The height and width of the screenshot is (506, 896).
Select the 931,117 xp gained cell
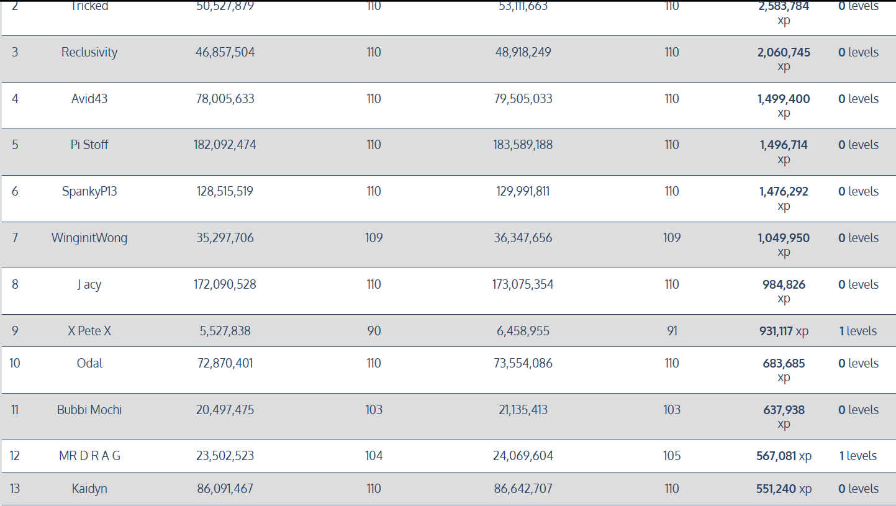pos(784,331)
